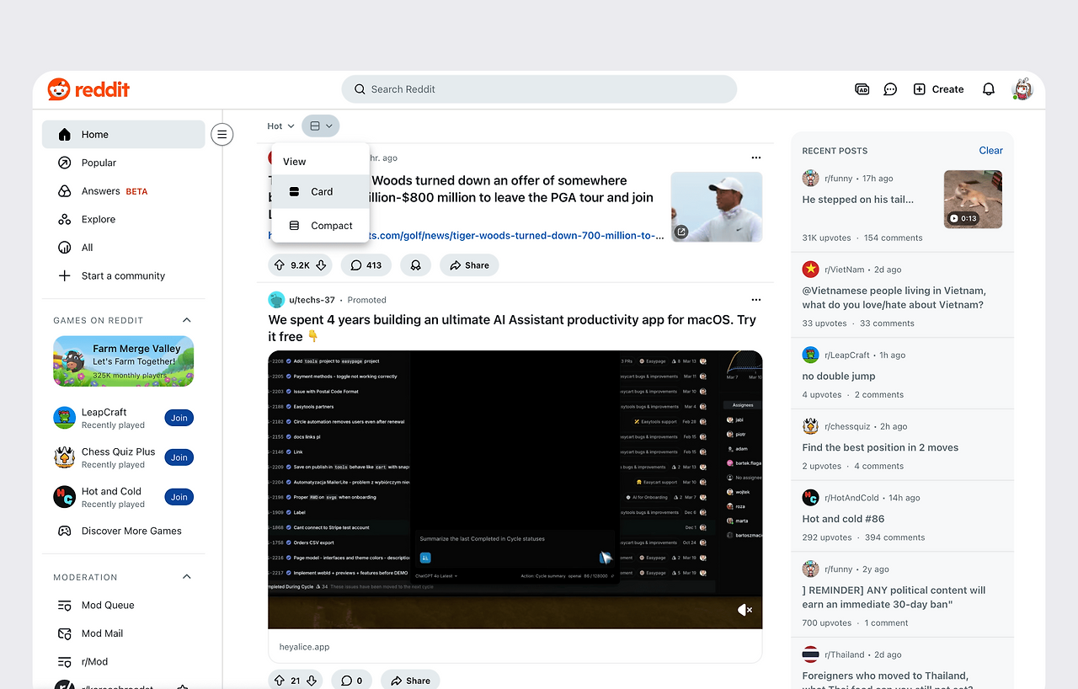Screen dimensions: 1078x689
Task: Click the heyalice.app link
Action: (304, 647)
